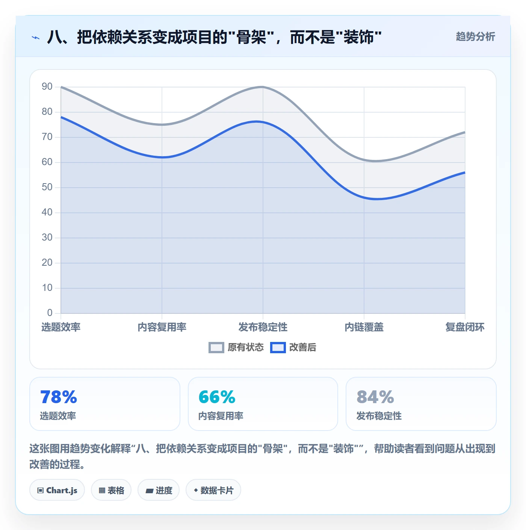Click the bar icon in the 进度 chip

coord(150,491)
